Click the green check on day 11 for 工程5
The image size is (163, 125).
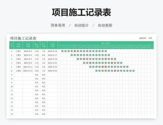pos(90,67)
